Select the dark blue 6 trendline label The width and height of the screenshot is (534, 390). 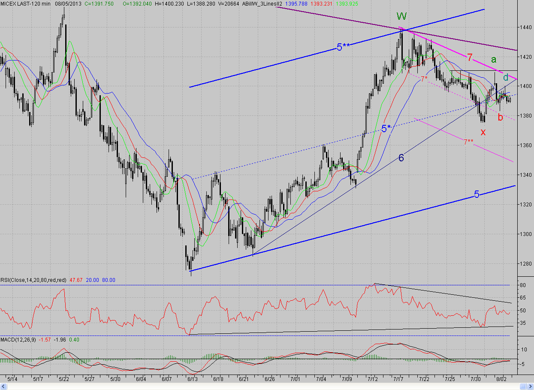(401, 158)
